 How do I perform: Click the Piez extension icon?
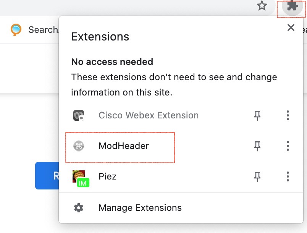coord(79,176)
